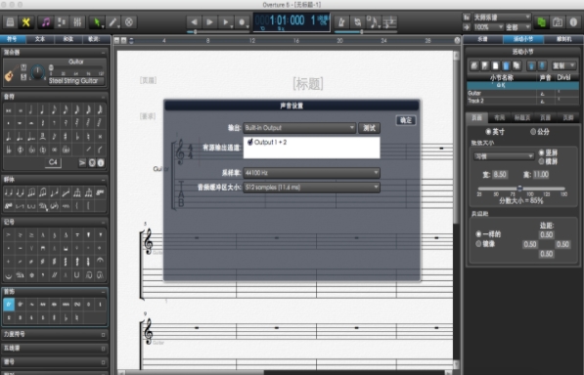The width and height of the screenshot is (584, 375).
Task: Click the 确定 confirm button in dialog
Action: click(x=406, y=120)
